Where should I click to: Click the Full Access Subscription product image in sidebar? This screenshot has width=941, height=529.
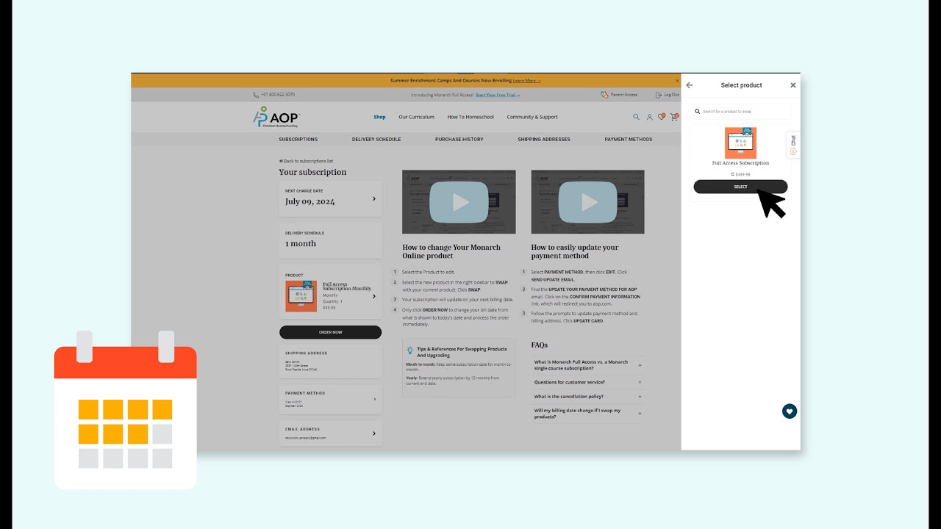point(740,143)
